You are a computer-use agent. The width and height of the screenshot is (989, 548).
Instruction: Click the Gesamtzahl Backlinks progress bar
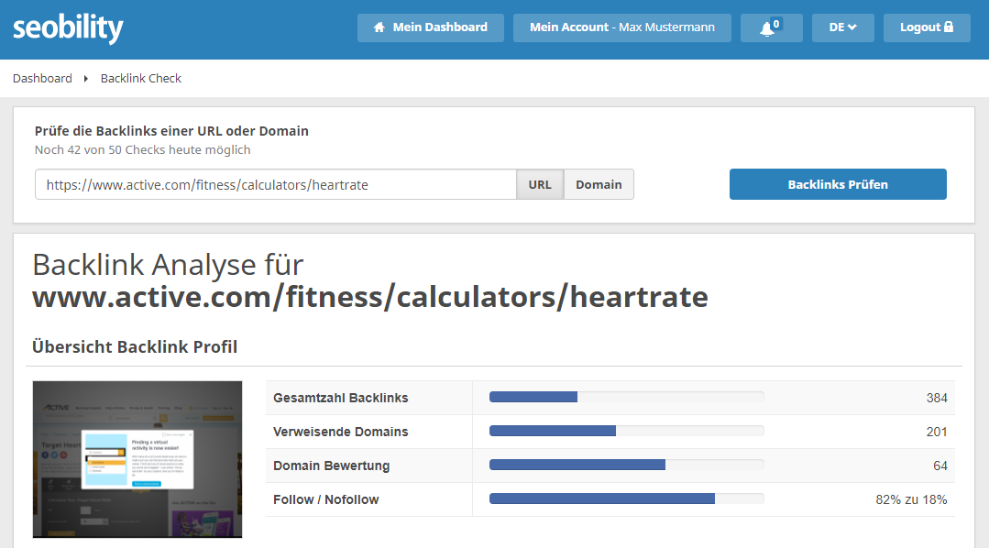click(626, 397)
